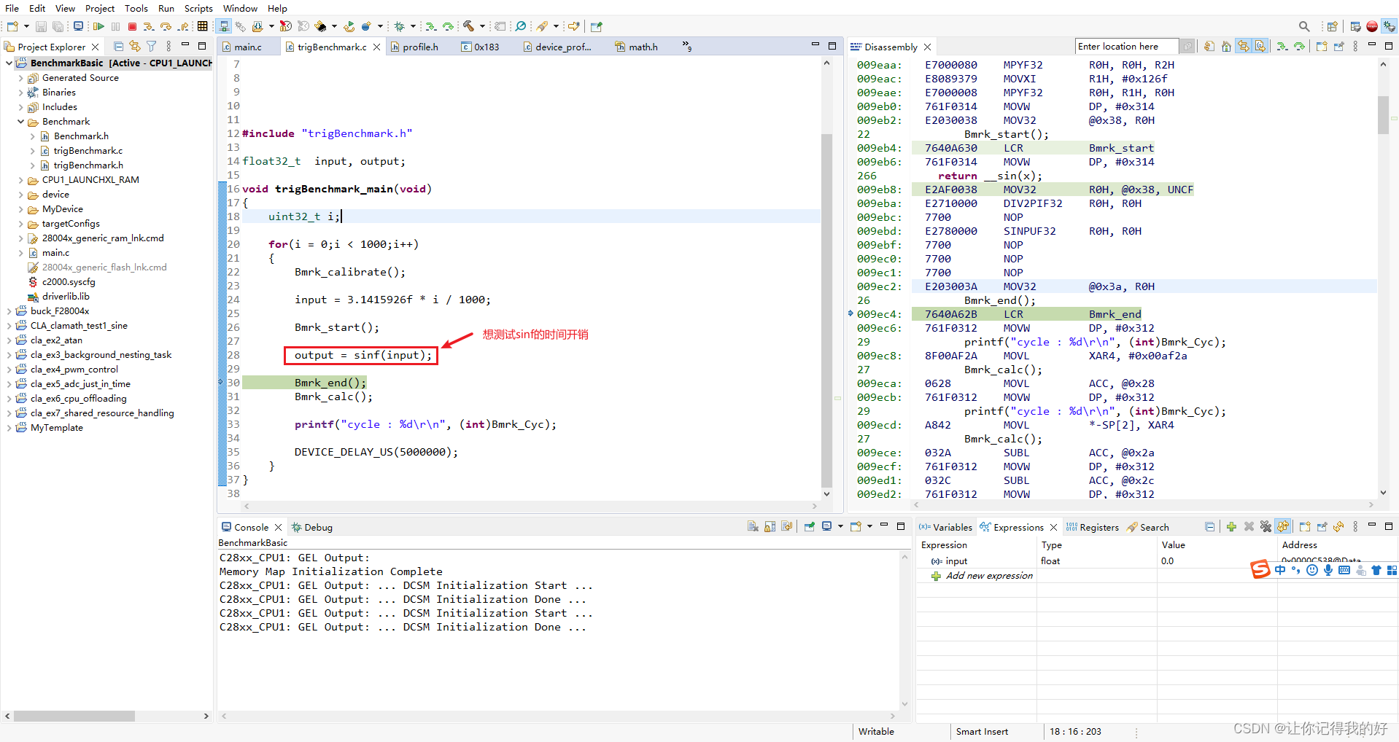Click the Scroll Lock icon in Console
Viewport: 1399px width, 742px height.
770,527
